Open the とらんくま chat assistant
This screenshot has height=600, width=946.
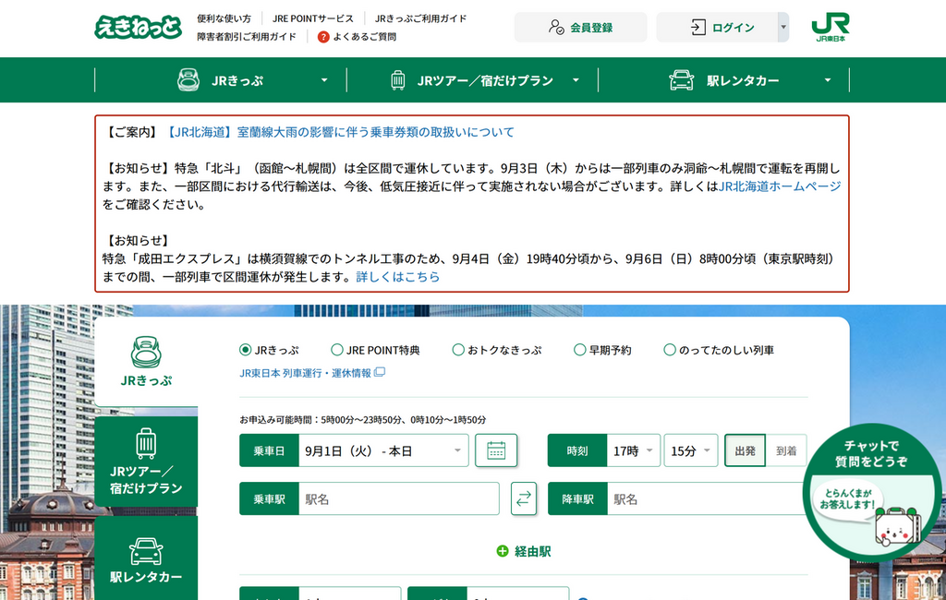tap(870, 493)
